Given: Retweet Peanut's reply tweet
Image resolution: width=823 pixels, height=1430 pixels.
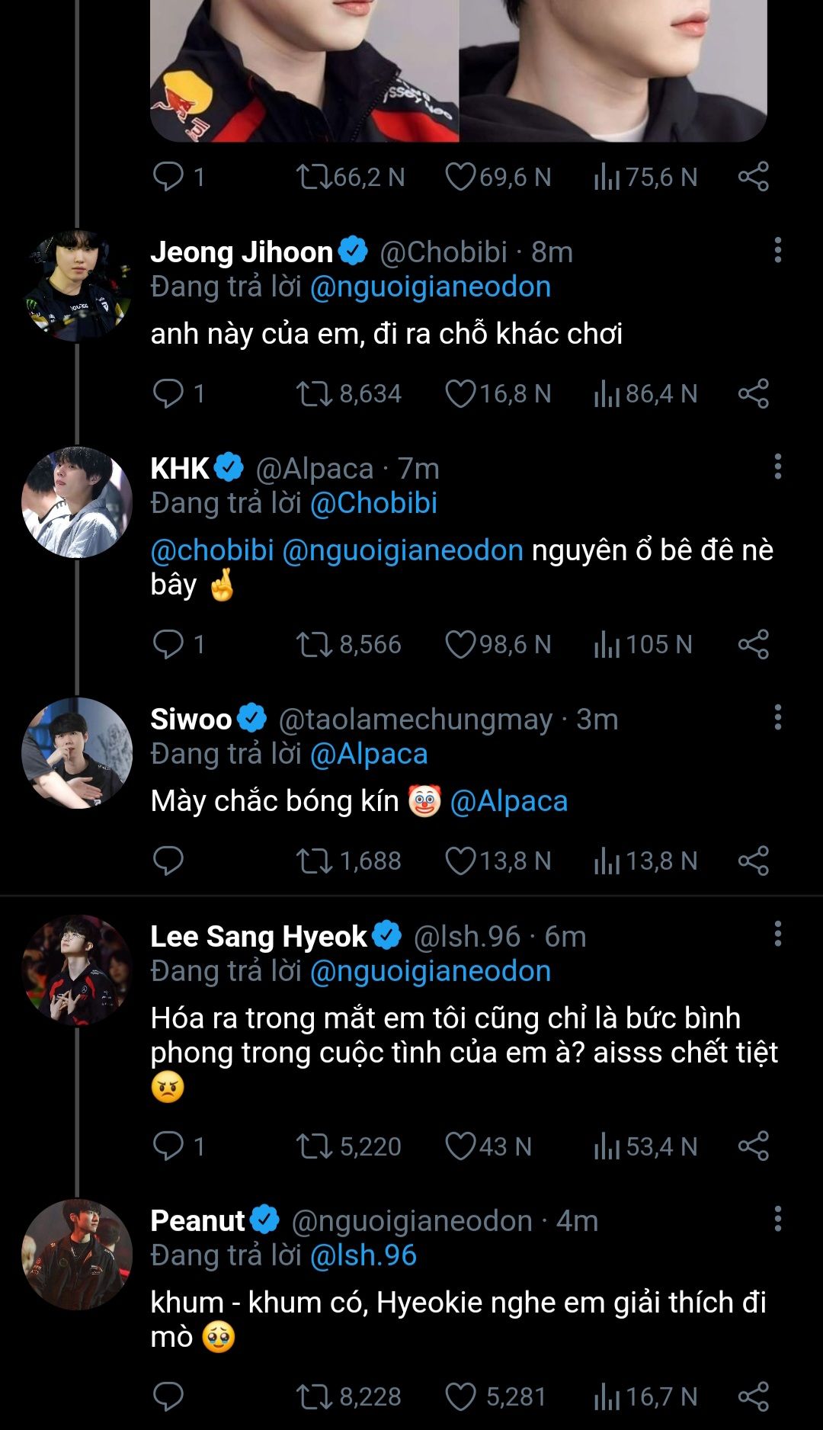Looking at the screenshot, I should (313, 1396).
